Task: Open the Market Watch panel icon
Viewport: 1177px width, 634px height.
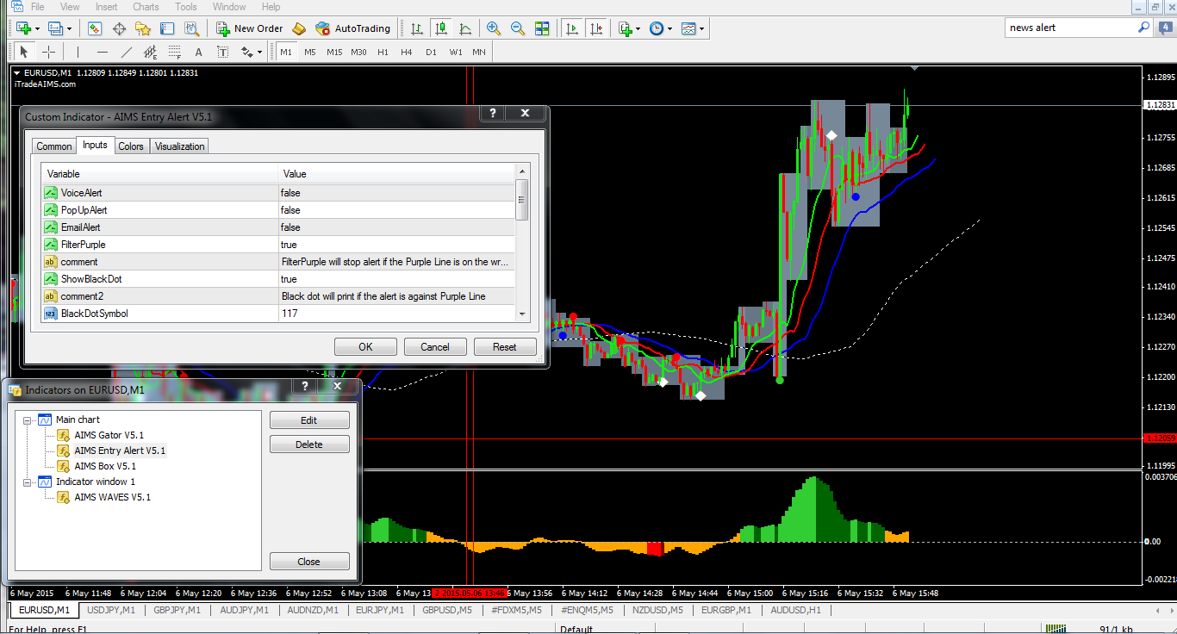Action: point(95,28)
